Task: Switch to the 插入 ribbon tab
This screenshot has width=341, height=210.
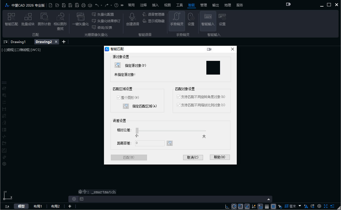Action: click(x=155, y=5)
